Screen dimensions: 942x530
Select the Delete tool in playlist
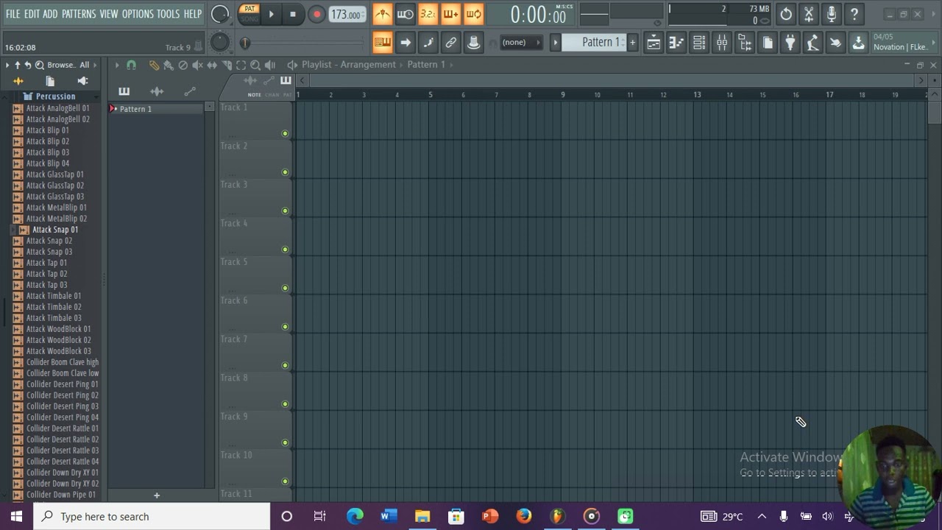(x=183, y=65)
